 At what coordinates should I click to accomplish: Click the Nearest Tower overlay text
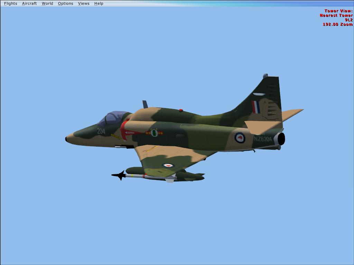[336, 16]
